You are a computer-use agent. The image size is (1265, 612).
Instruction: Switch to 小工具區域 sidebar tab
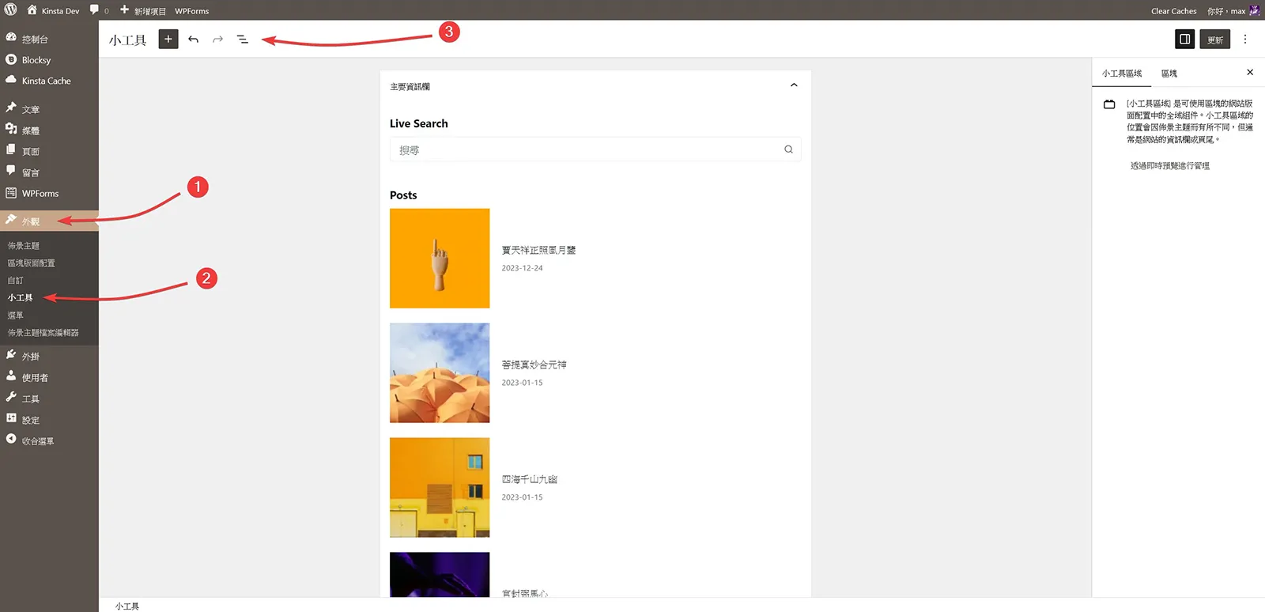pyautogui.click(x=1122, y=74)
